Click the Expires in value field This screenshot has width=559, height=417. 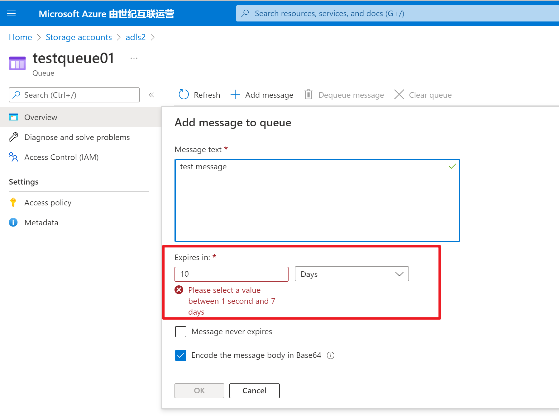[231, 274]
